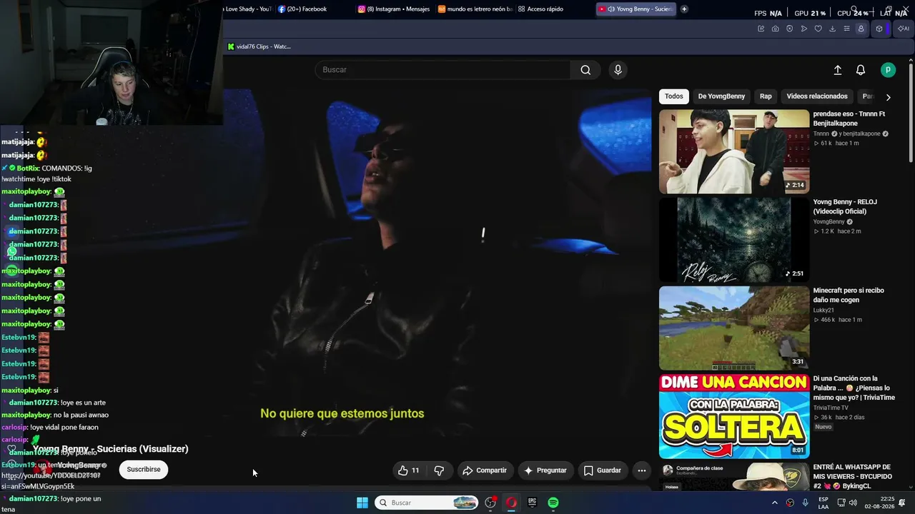Open the Lukky21 channel name
Viewport: 915px width, 514px height.
pyautogui.click(x=823, y=310)
